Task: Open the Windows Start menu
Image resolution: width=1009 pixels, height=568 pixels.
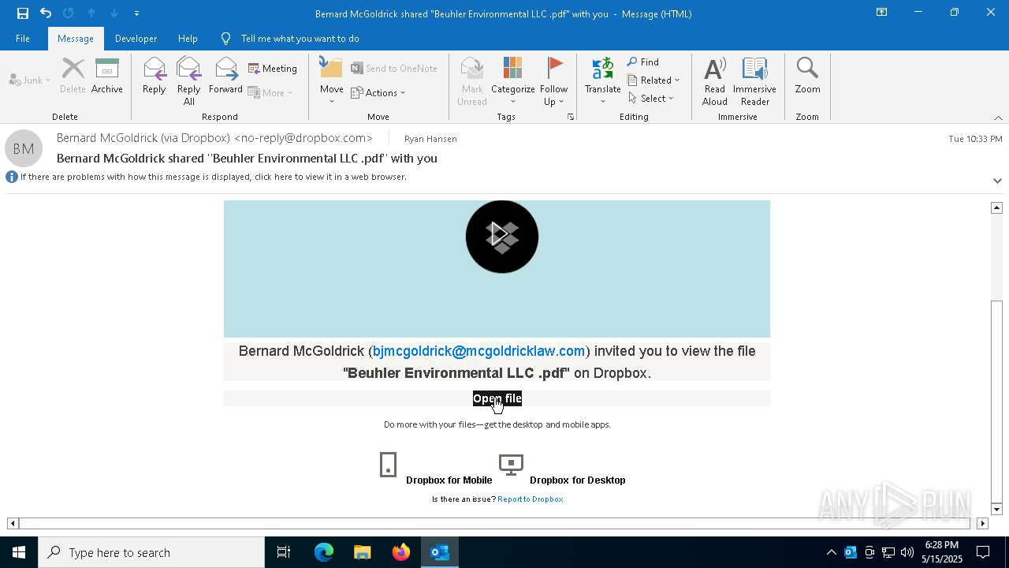Action: (19, 552)
